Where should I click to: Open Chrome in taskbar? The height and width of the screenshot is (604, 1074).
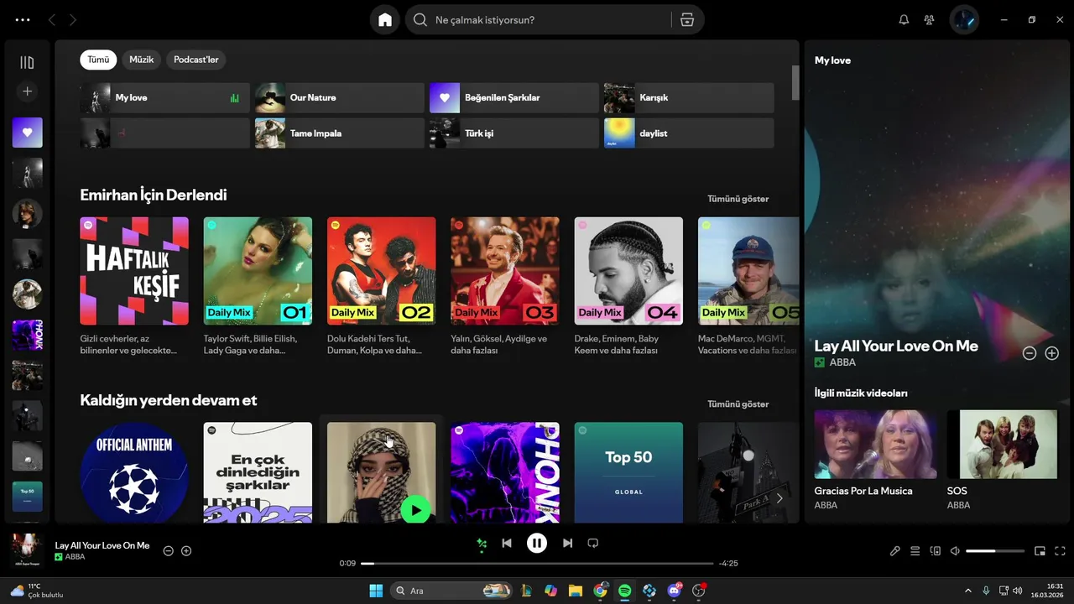600,591
